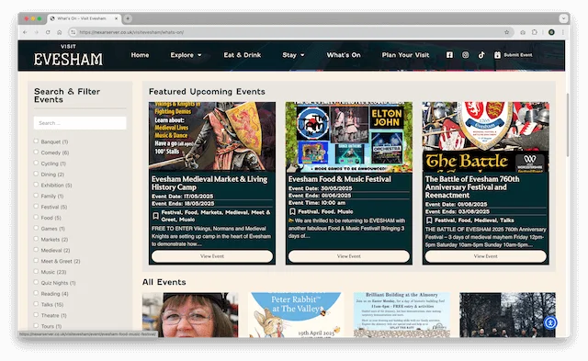Open the Instagram icon in the header
Viewport: 588px width, 361px height.
pyautogui.click(x=466, y=55)
